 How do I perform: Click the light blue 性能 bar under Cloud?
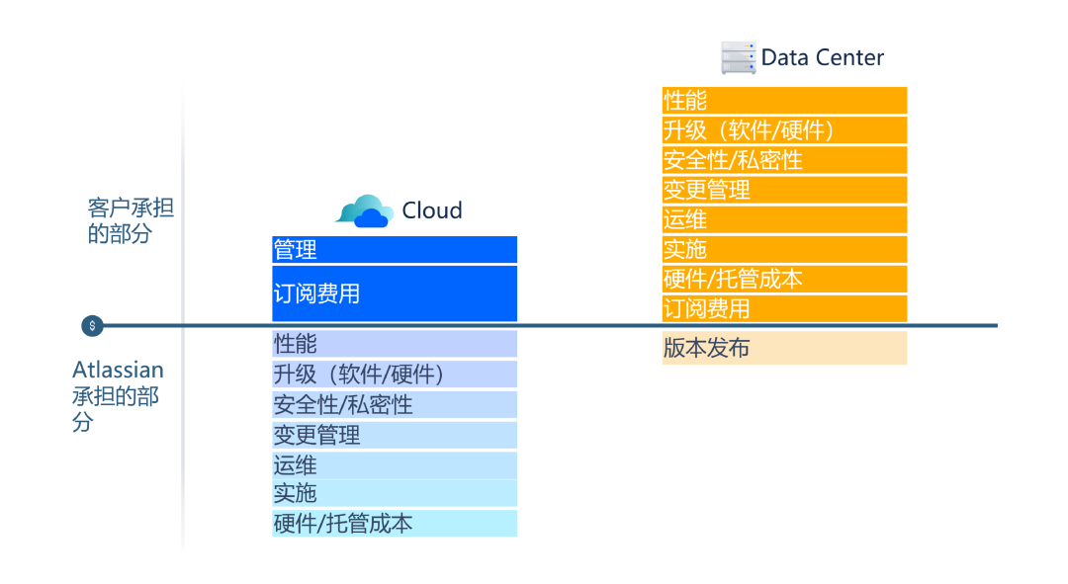pyautogui.click(x=395, y=344)
